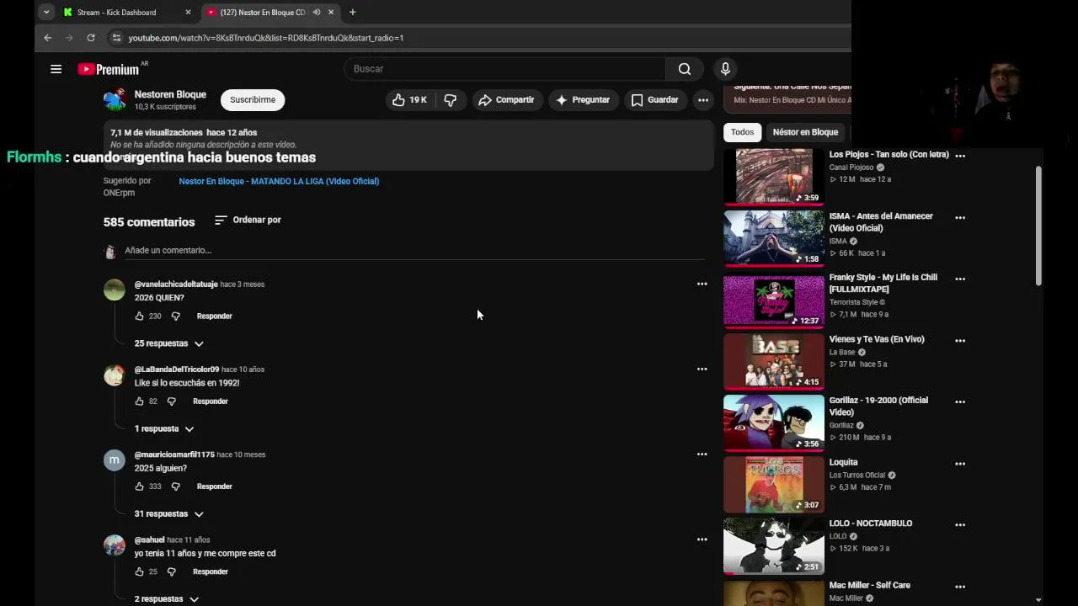Image resolution: width=1078 pixels, height=606 pixels.
Task: Expand 1 respuesta reply
Action: pos(164,428)
